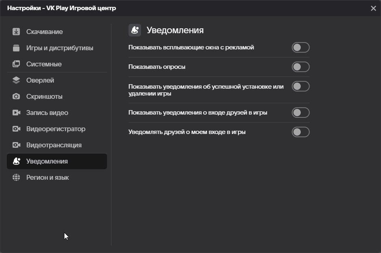Click the layers icon beside Оверлей

16,80
